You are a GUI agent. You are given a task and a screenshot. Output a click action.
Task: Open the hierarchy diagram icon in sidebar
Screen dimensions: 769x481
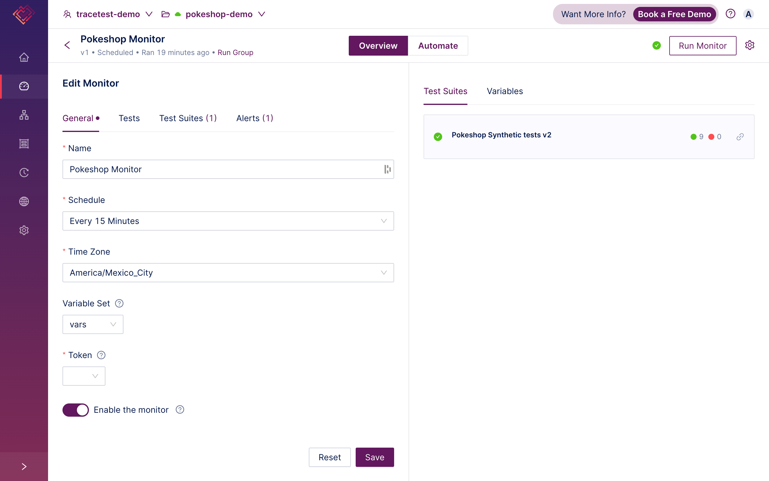pos(24,115)
